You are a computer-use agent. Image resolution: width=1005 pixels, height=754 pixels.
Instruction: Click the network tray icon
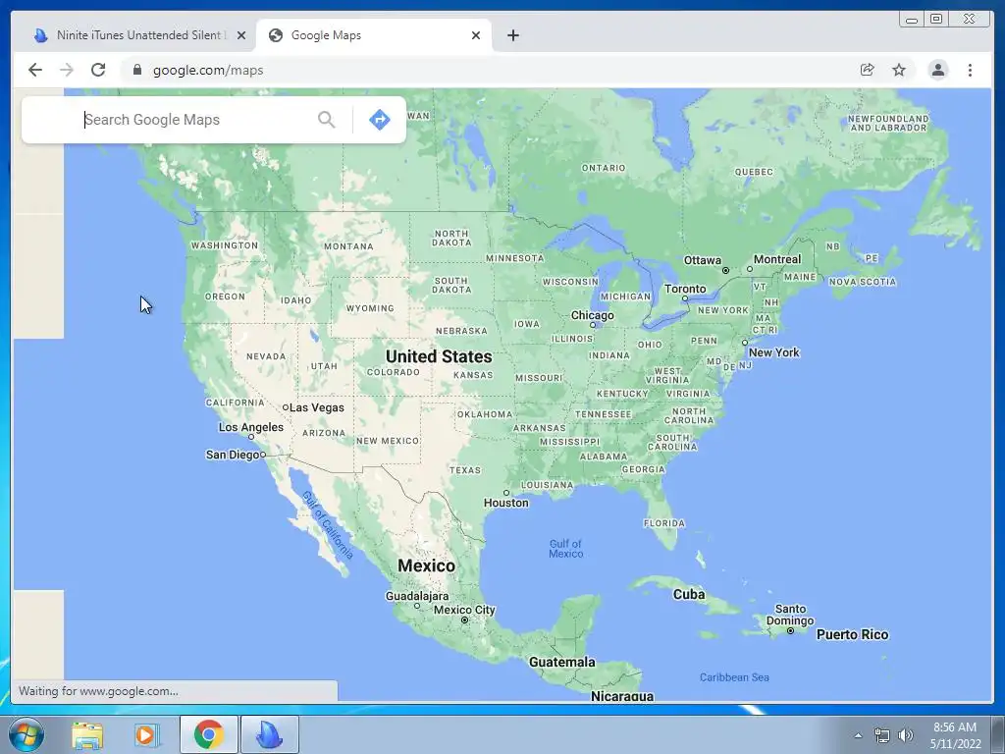click(x=882, y=735)
